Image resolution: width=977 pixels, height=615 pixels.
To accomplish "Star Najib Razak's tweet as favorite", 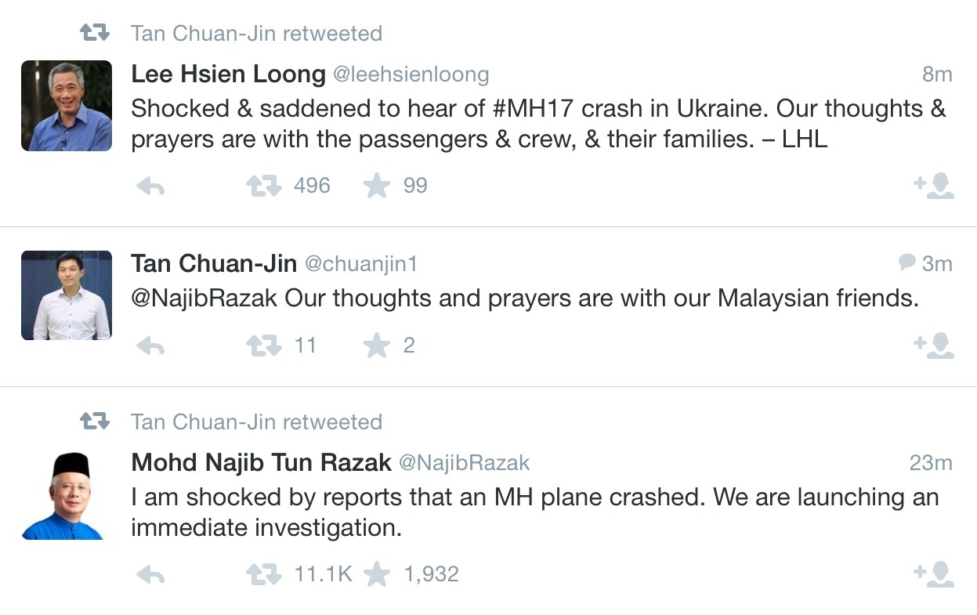I will tap(377, 575).
